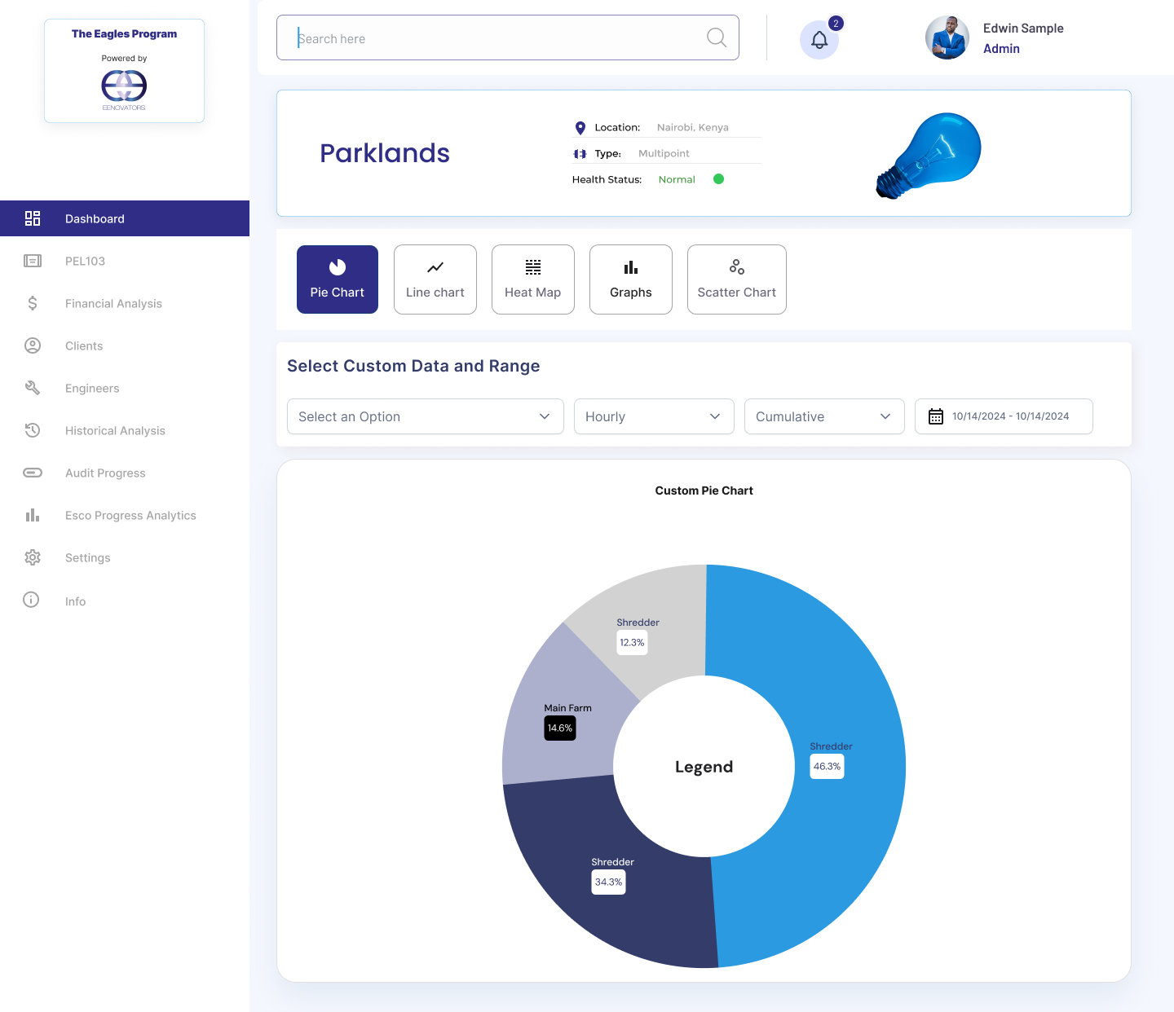
Task: Click the search magnifier icon
Action: click(x=717, y=37)
